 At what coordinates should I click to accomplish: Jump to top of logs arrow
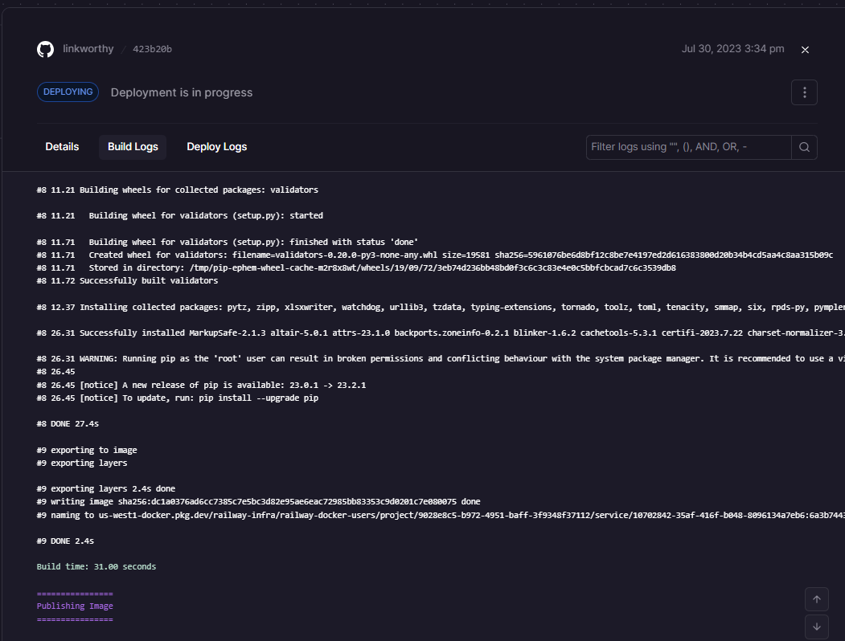pyautogui.click(x=816, y=599)
